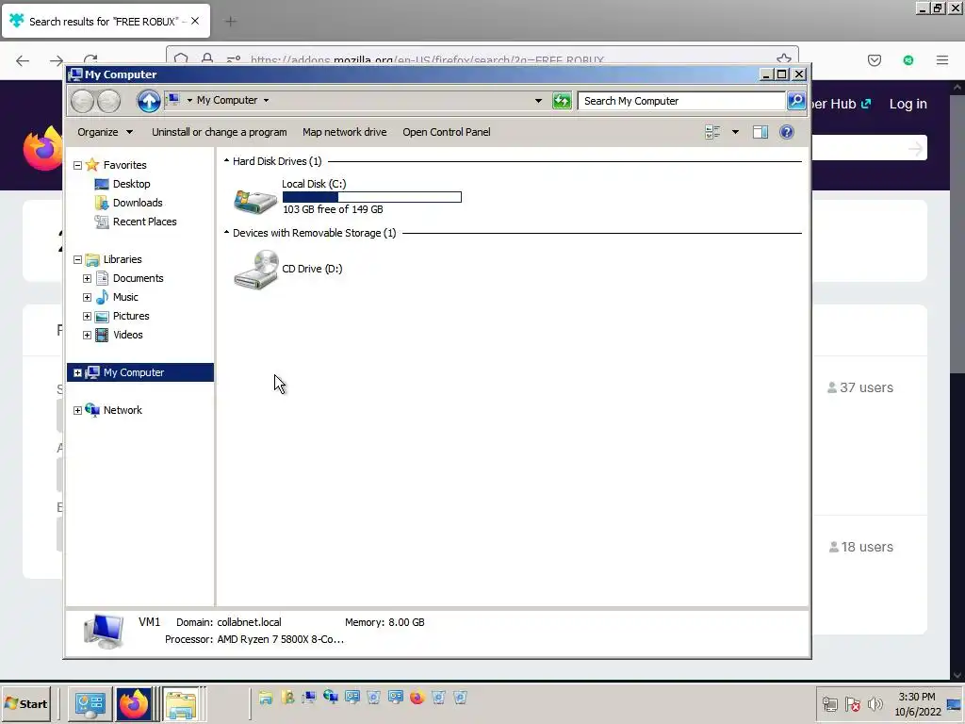965x724 pixels.
Task: Open the Pocket icon in Firefox toolbar
Action: click(874, 60)
